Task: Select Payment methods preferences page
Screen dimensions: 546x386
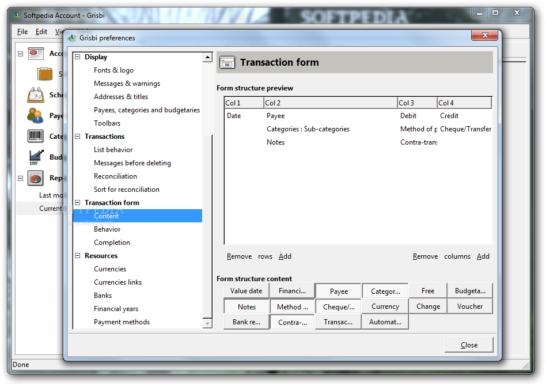Action: click(122, 321)
